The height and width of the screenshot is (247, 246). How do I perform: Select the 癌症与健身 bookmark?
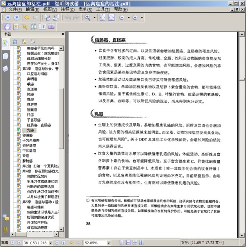click(x=36, y=207)
